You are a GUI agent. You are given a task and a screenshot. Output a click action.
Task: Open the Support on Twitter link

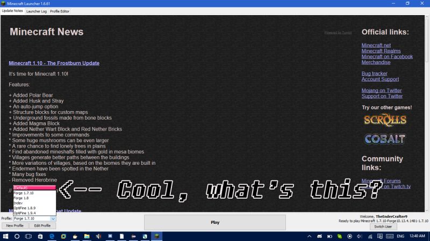(382, 96)
